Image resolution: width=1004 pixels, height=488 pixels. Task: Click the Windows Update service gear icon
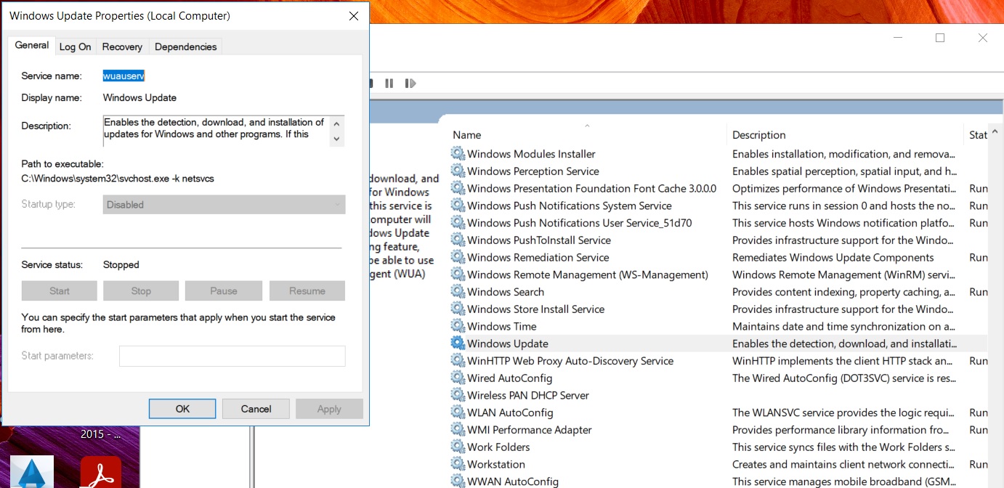click(x=458, y=343)
